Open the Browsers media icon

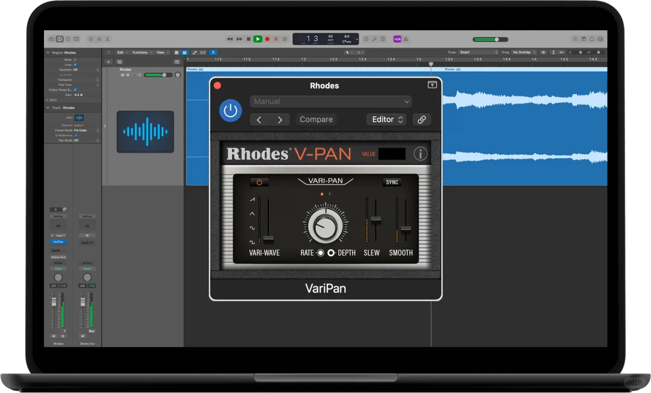click(600, 39)
